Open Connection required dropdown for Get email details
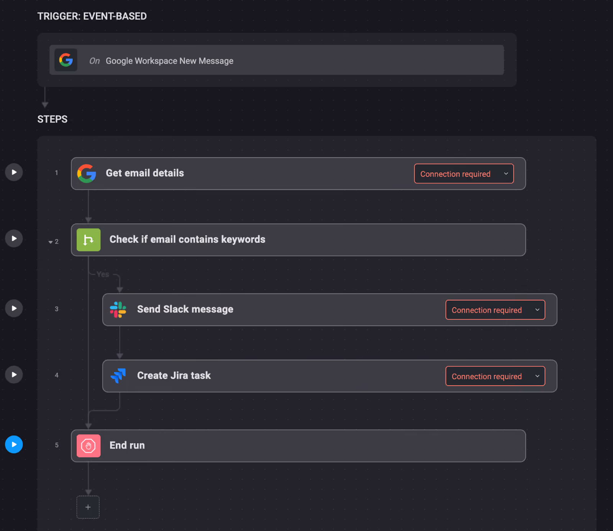Image resolution: width=613 pixels, height=531 pixels. tap(464, 174)
